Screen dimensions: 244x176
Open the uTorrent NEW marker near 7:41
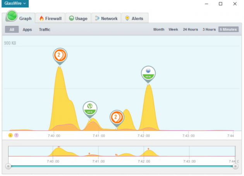click(x=90, y=109)
